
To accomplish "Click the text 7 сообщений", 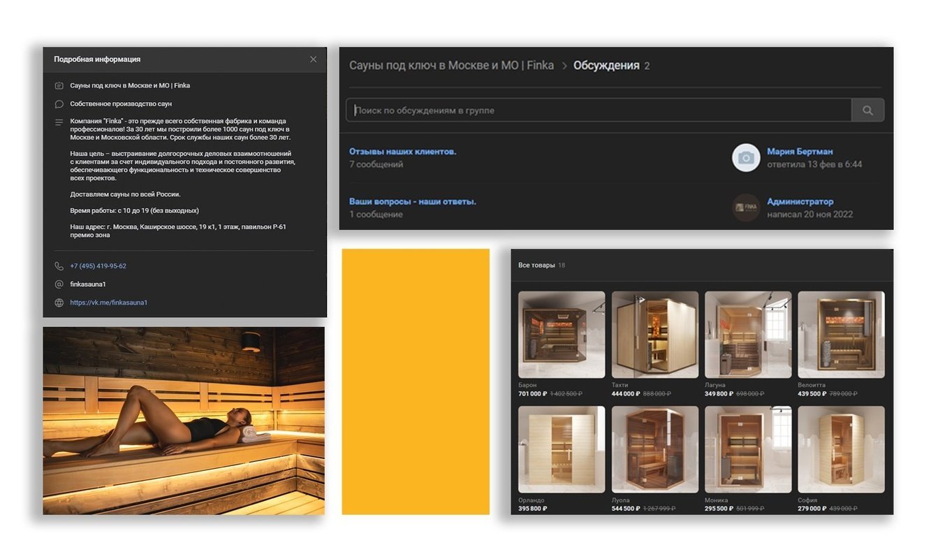I will click(376, 164).
